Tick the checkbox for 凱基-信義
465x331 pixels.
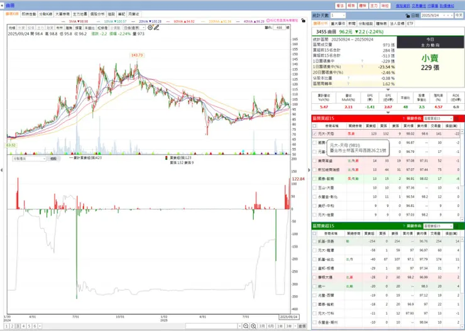coord(315,242)
